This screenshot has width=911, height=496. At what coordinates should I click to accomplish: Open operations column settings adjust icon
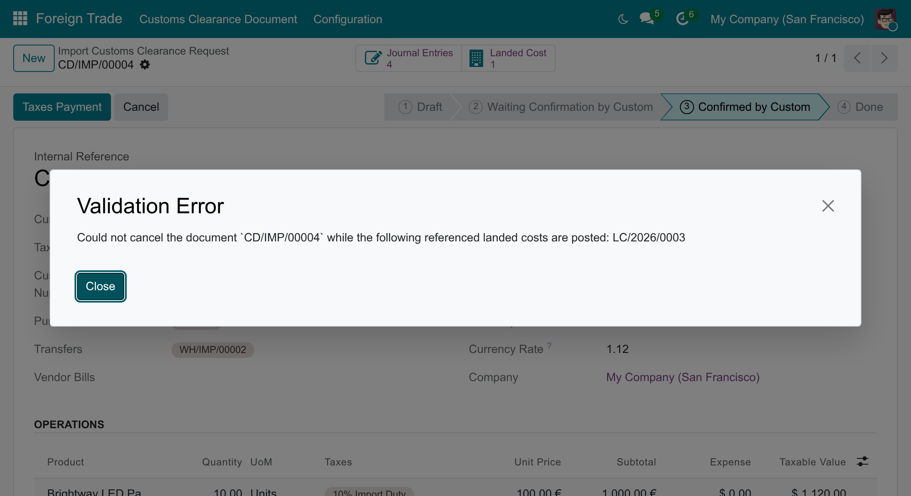(x=863, y=461)
